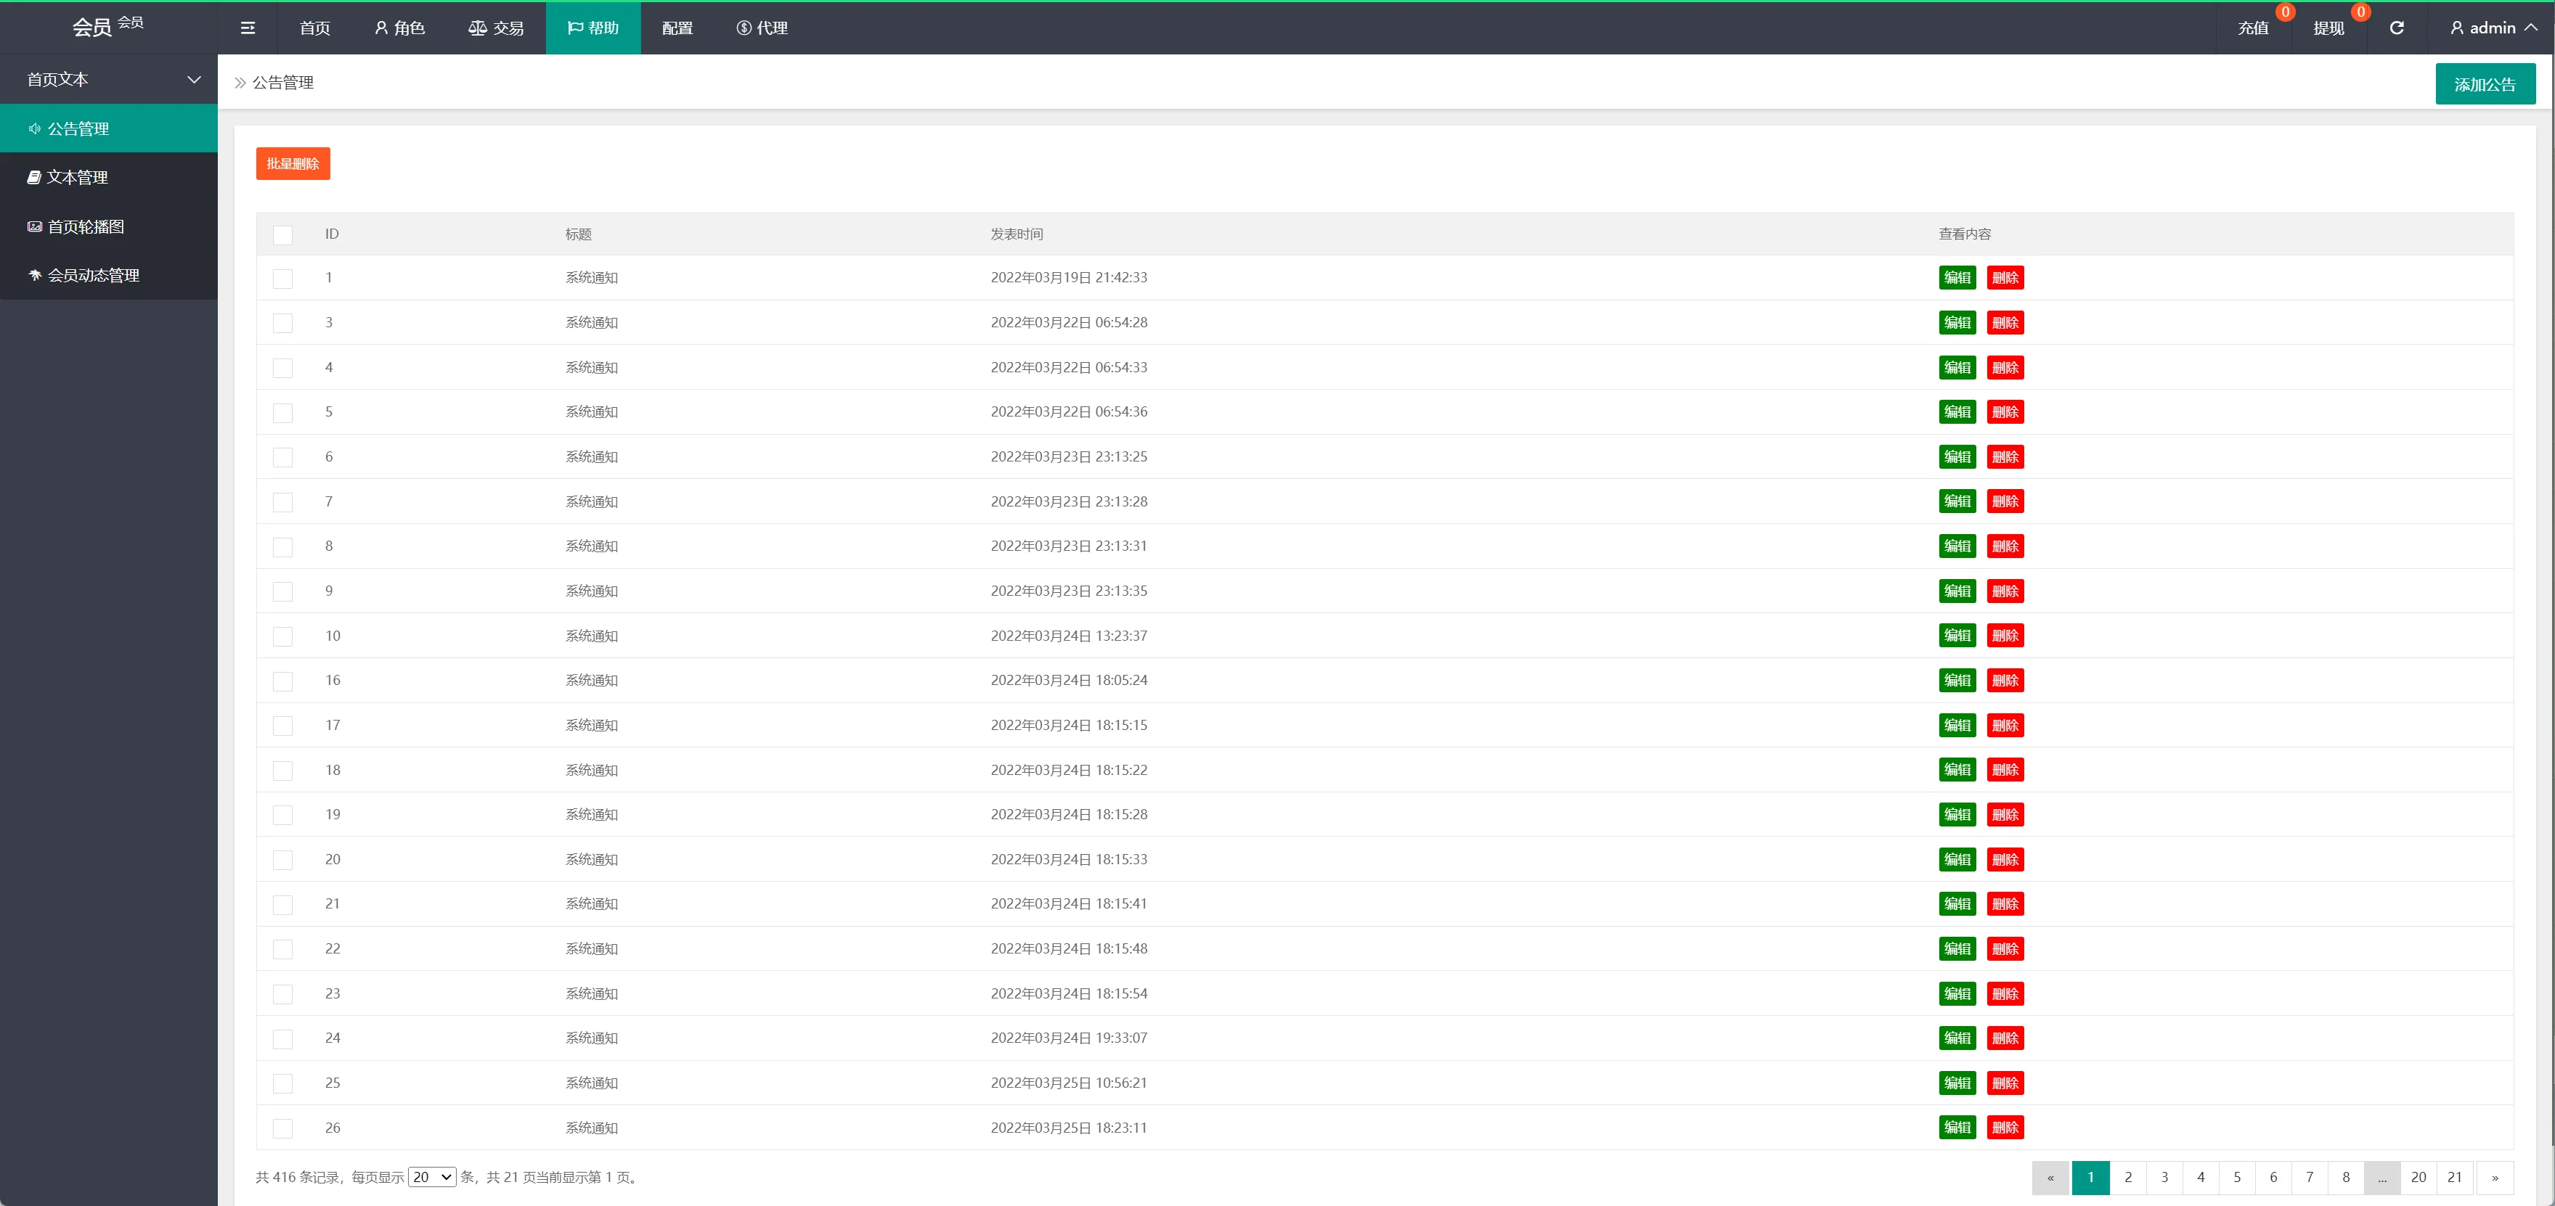Toggle the select-all checkbox in the table header
Viewport: 2555px width, 1206px height.
tap(282, 235)
